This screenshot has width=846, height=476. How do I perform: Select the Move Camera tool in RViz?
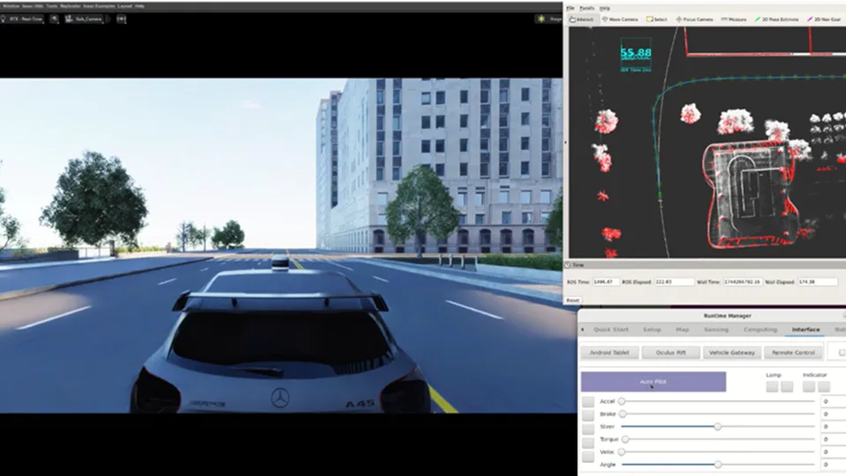click(620, 18)
